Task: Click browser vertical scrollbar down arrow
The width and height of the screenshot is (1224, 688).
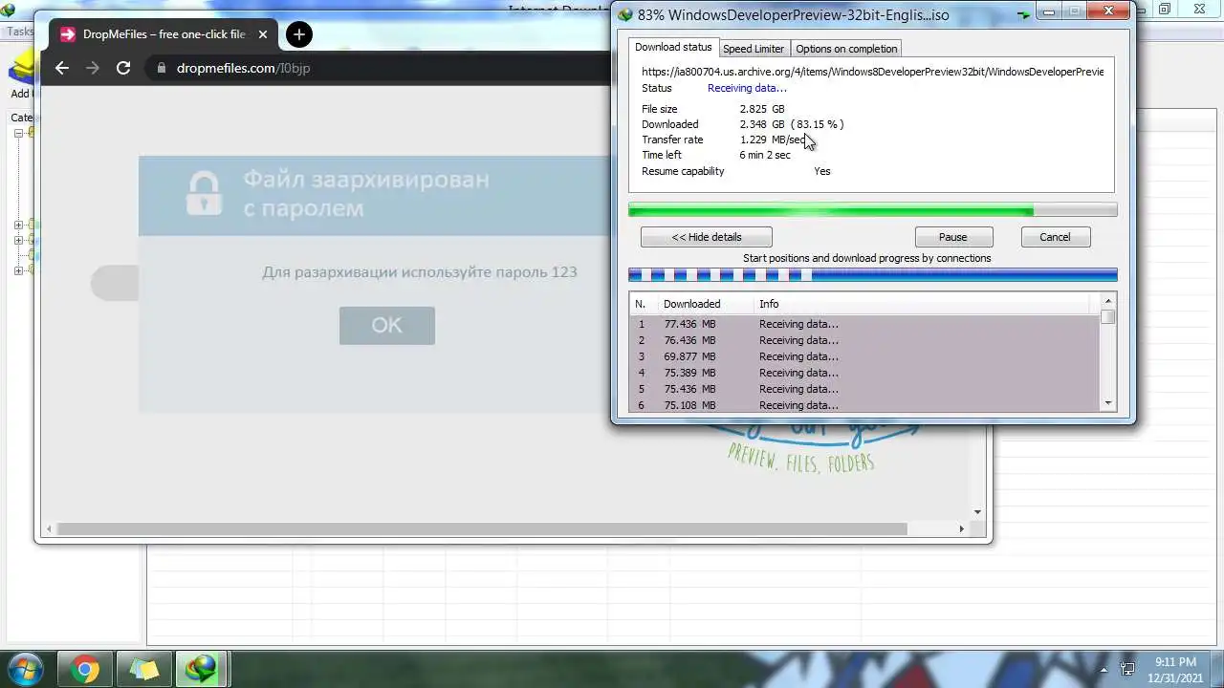Action: click(977, 512)
